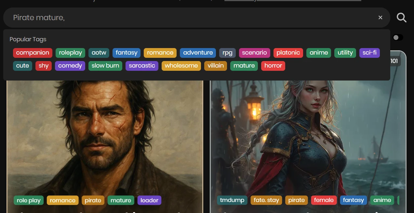
Task: Choose the scenario tag
Action: tap(254, 53)
